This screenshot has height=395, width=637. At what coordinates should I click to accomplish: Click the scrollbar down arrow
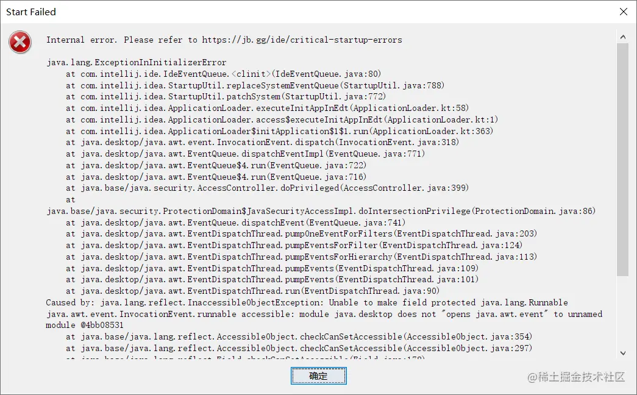click(623, 353)
